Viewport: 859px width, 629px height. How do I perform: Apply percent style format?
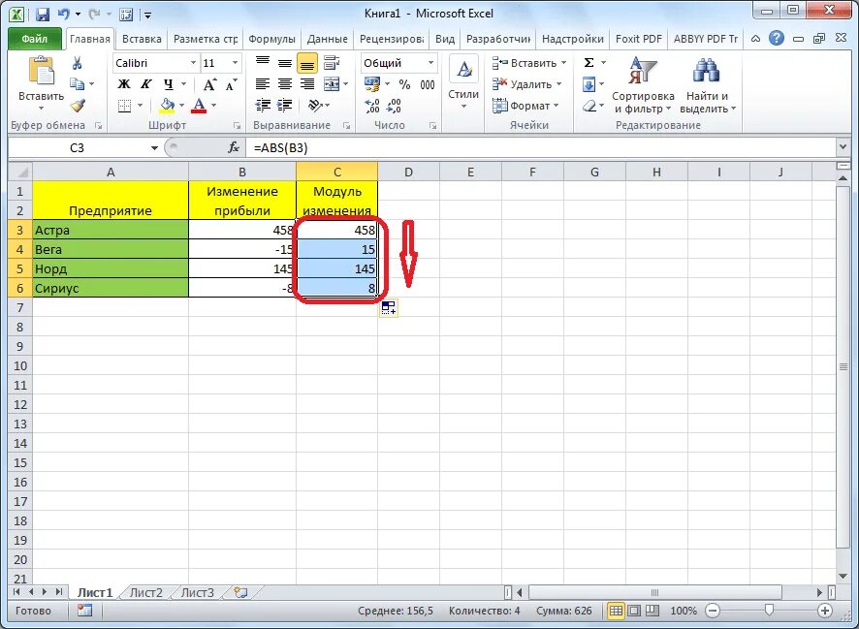(405, 84)
